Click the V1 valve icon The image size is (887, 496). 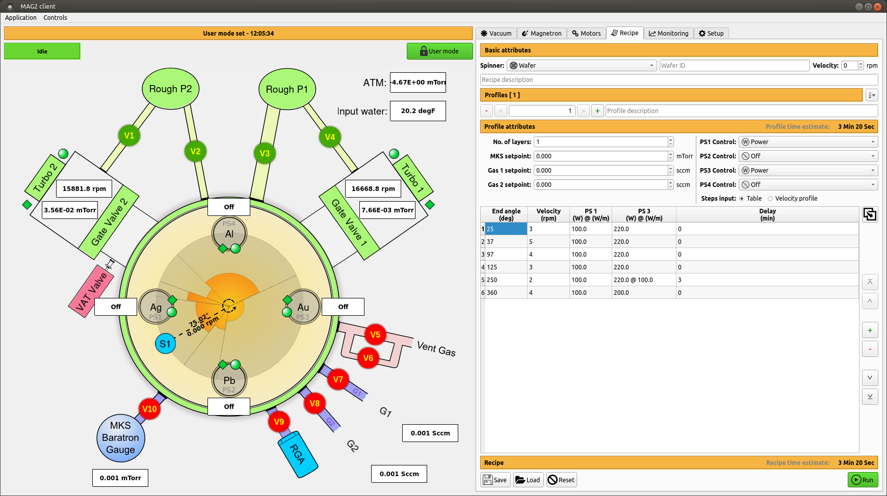[129, 135]
